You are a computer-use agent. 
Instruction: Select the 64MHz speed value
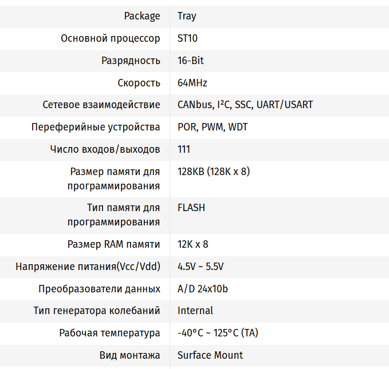click(192, 83)
